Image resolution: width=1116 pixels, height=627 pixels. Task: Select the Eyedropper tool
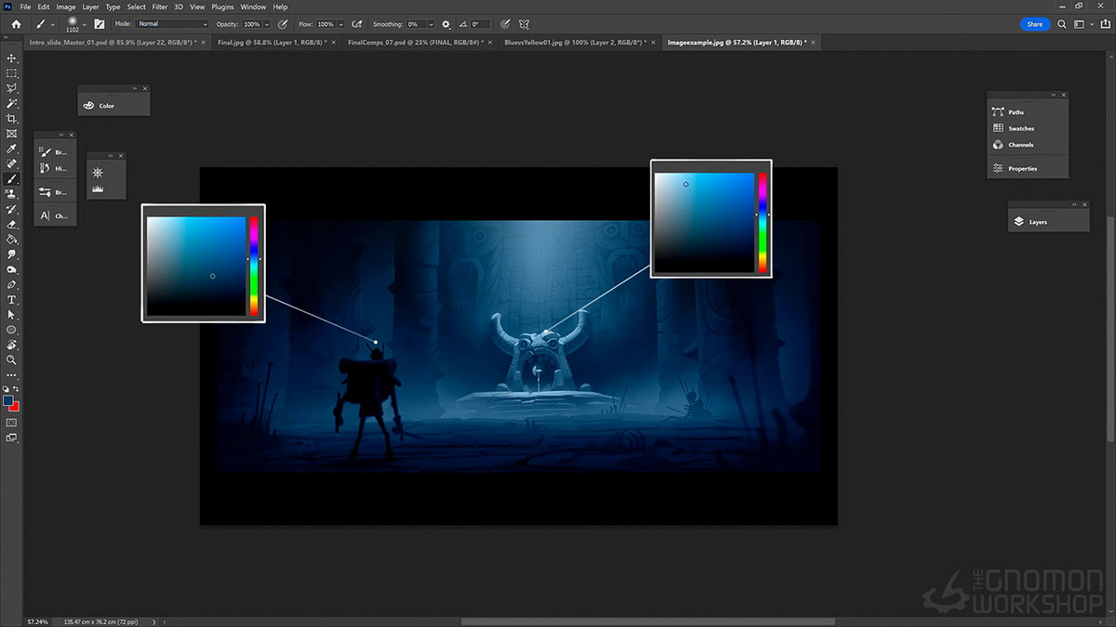coord(12,149)
